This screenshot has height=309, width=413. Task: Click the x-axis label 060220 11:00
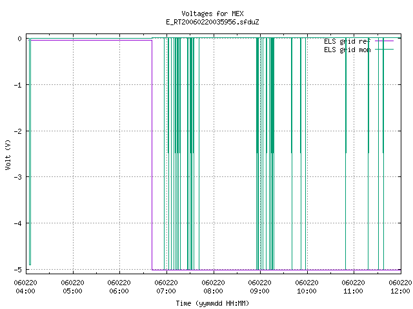[x=353, y=287]
